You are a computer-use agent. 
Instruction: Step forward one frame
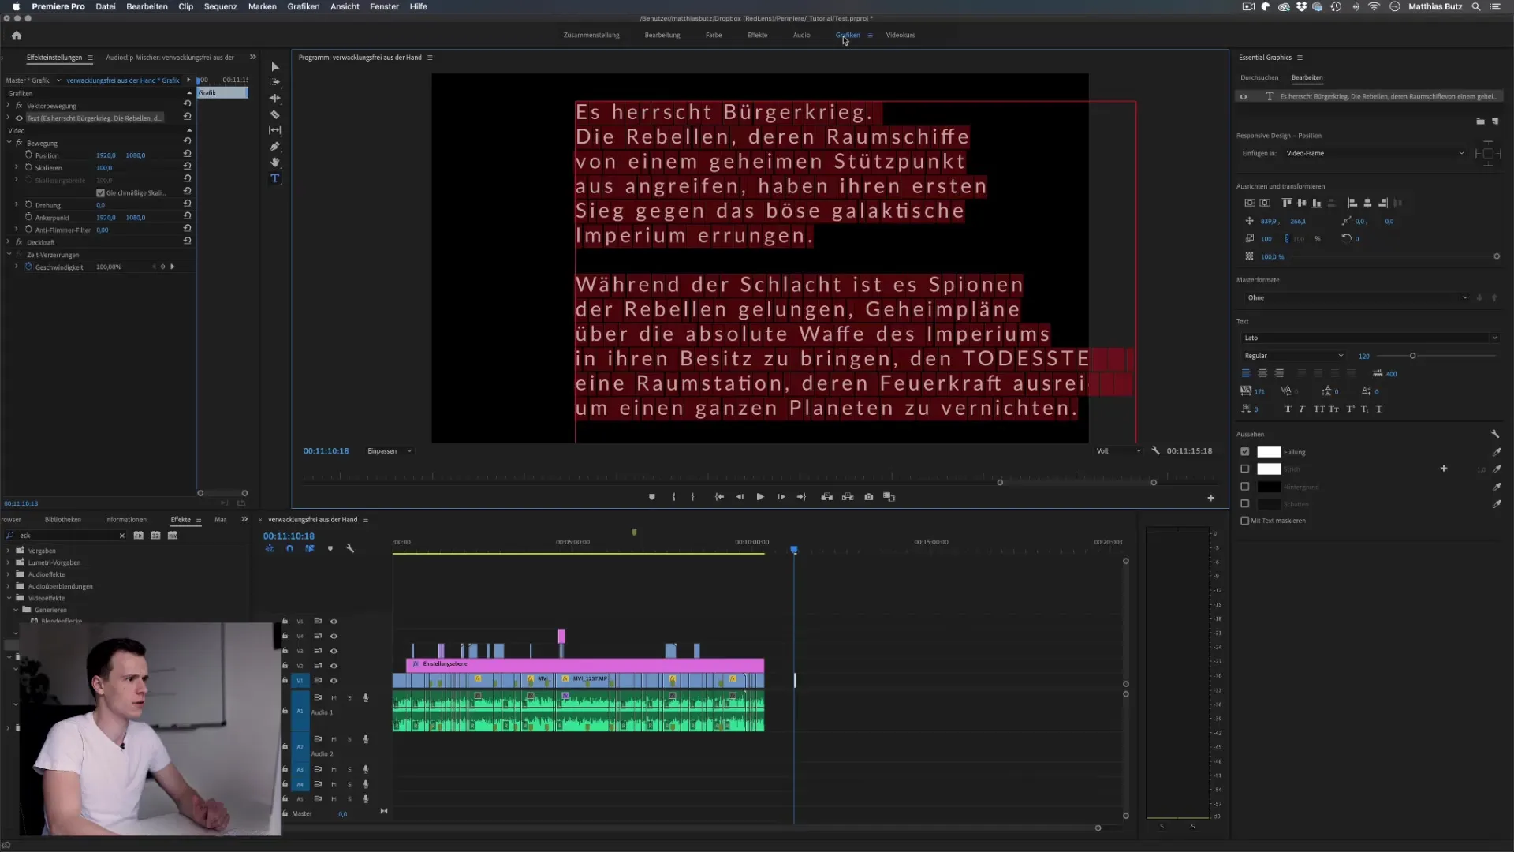(781, 497)
